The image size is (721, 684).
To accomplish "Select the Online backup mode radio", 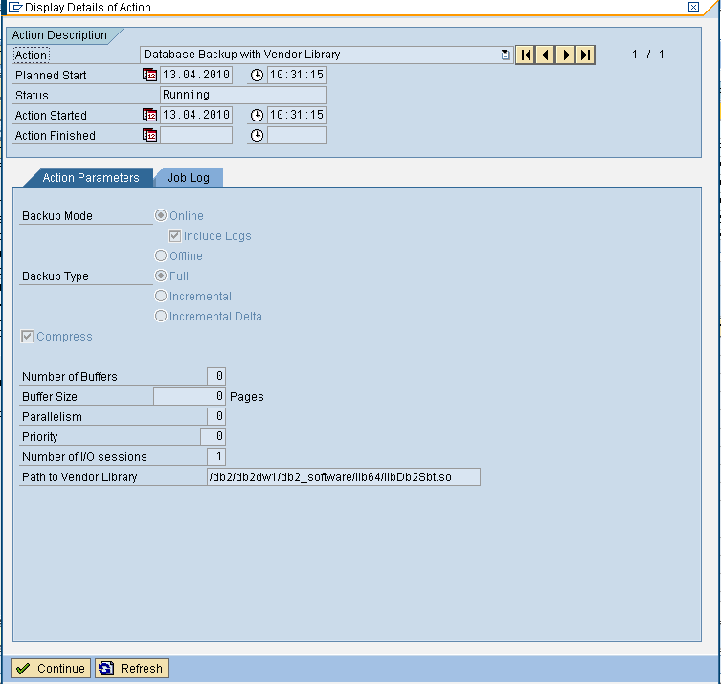I will click(x=161, y=215).
